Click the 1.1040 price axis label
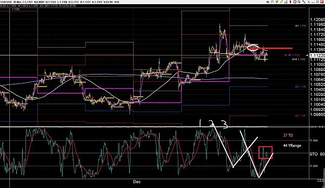This screenshot has width=325, height=188. (x=317, y=90)
